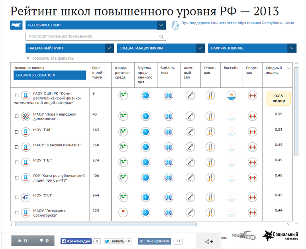Click the gym dumbbell icon for Лицей народной дипломатии
306x249 pixels.
click(252, 116)
